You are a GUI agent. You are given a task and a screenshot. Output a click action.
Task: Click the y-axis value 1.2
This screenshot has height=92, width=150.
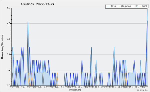8,70
